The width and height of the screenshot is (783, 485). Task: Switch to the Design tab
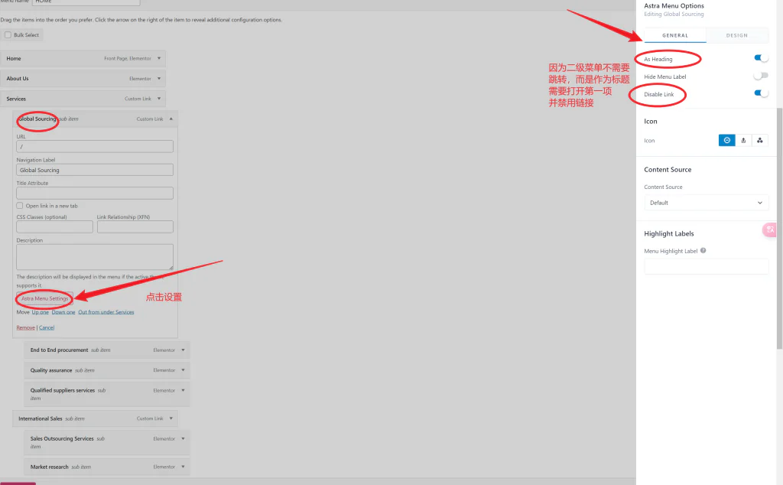click(737, 35)
